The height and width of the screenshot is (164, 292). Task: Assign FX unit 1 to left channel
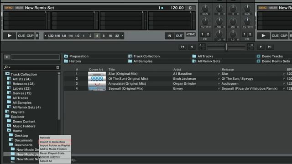[202, 34]
